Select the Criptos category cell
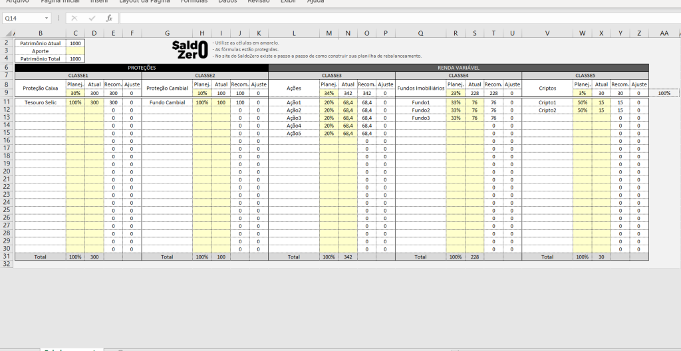681x351 pixels. pyautogui.click(x=547, y=88)
